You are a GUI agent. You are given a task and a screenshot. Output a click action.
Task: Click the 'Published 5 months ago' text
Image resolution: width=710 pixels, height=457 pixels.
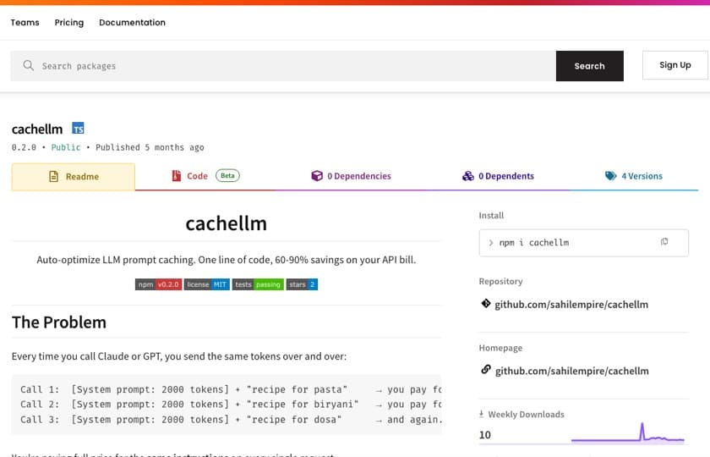click(150, 147)
